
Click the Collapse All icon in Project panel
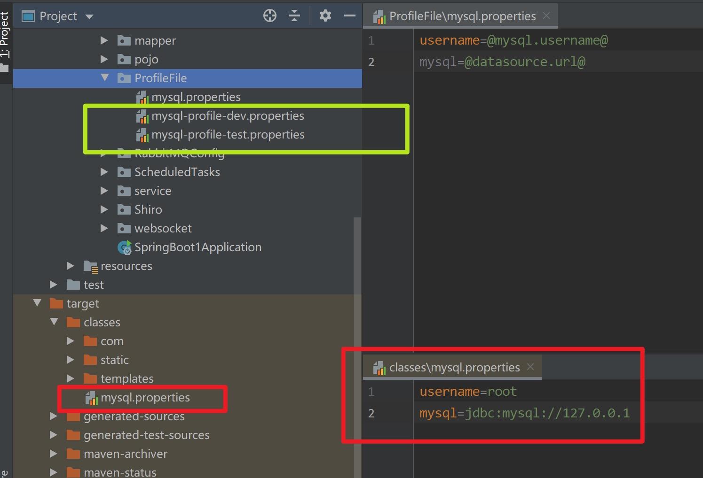point(294,16)
